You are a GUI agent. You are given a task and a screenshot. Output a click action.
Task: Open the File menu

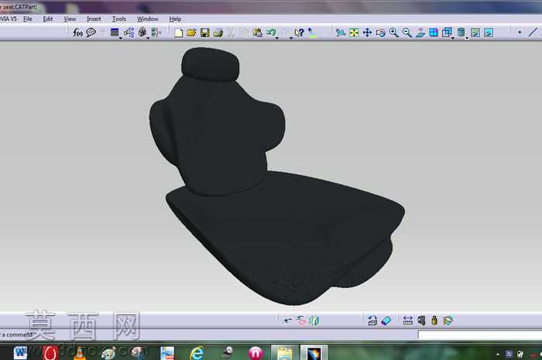click(28, 19)
